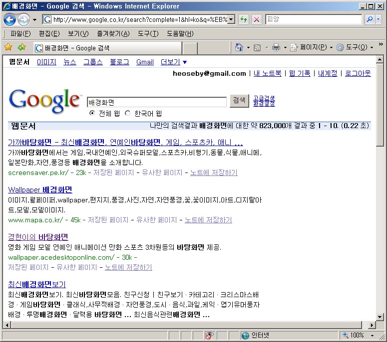Open the 즐겨찾기(A) menu
This screenshot has height=342, width=387.
click(x=113, y=33)
